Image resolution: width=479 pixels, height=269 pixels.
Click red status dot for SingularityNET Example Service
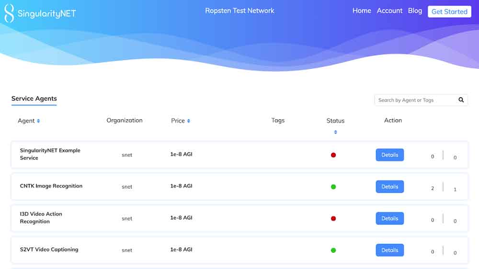coord(333,155)
